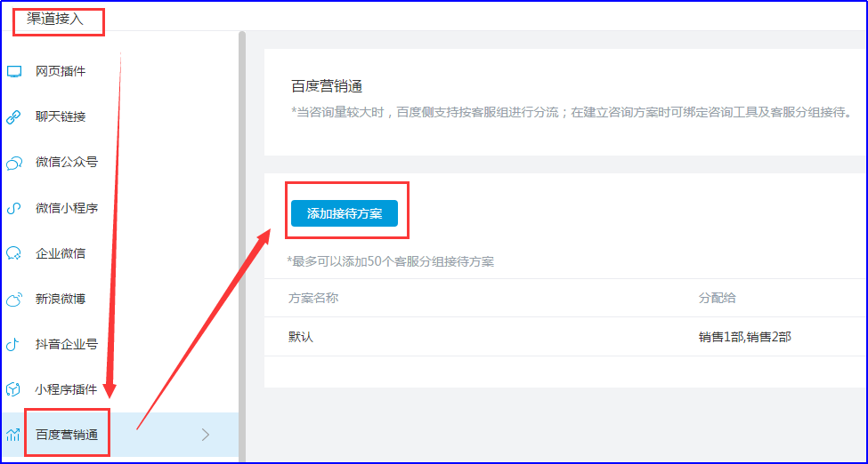Select the 默认 plan row

[x=301, y=338]
